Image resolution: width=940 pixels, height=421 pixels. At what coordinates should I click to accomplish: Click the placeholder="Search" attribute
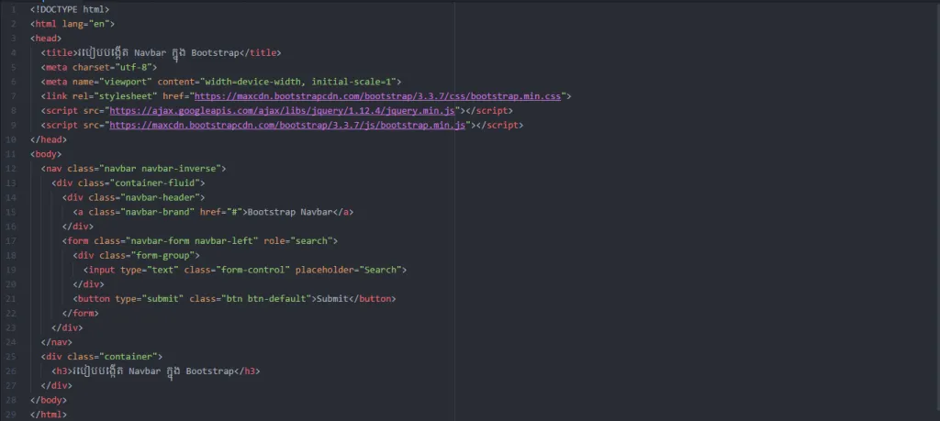click(x=348, y=270)
